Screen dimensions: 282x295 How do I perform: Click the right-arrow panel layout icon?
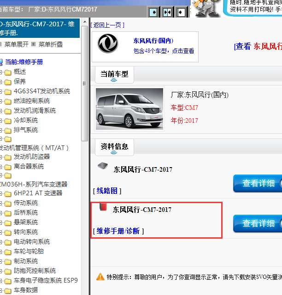pyautogui.click(x=154, y=12)
